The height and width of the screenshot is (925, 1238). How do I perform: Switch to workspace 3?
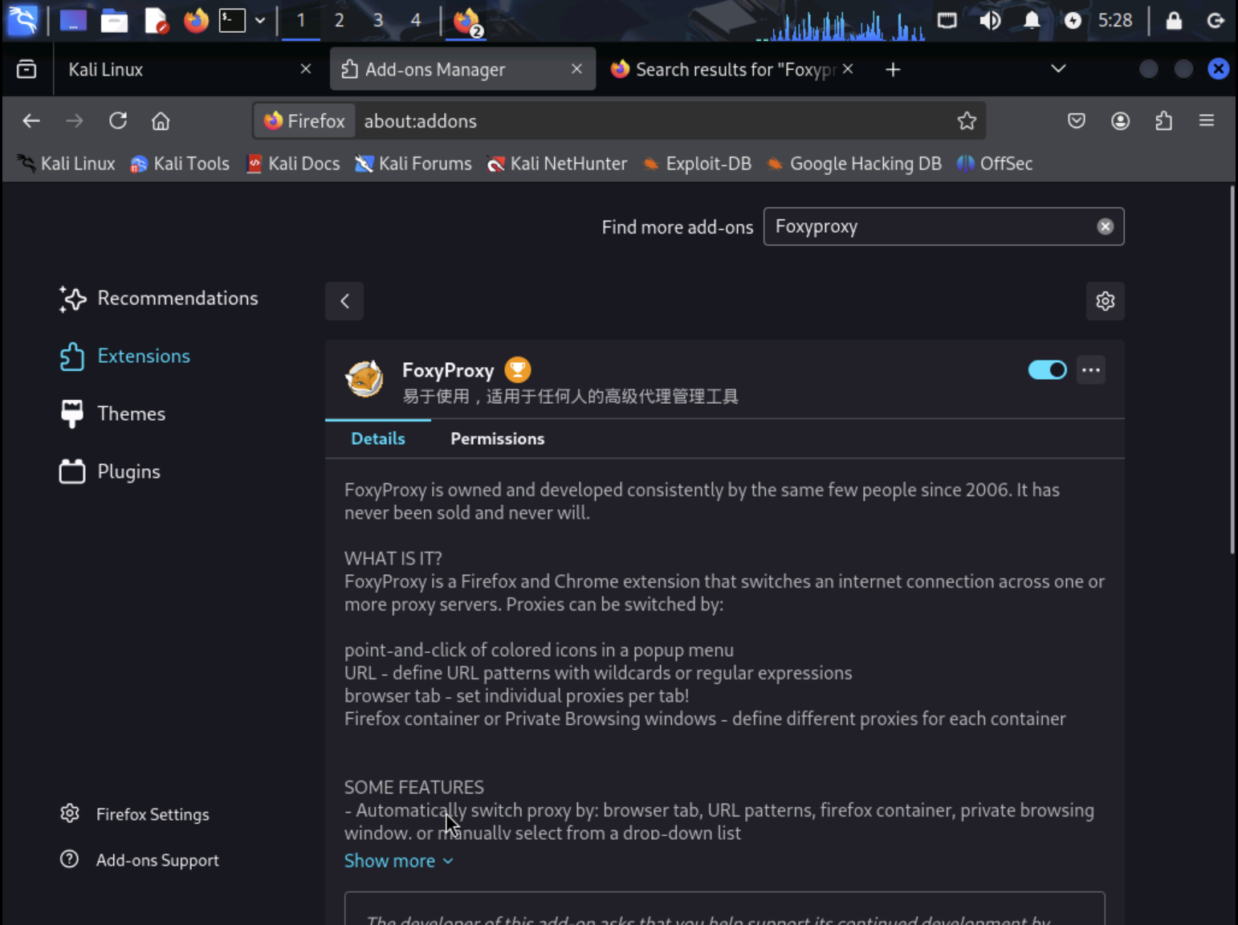(x=378, y=21)
